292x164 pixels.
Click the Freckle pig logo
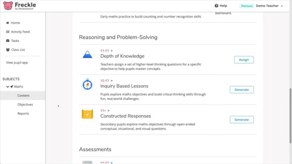(8, 6)
